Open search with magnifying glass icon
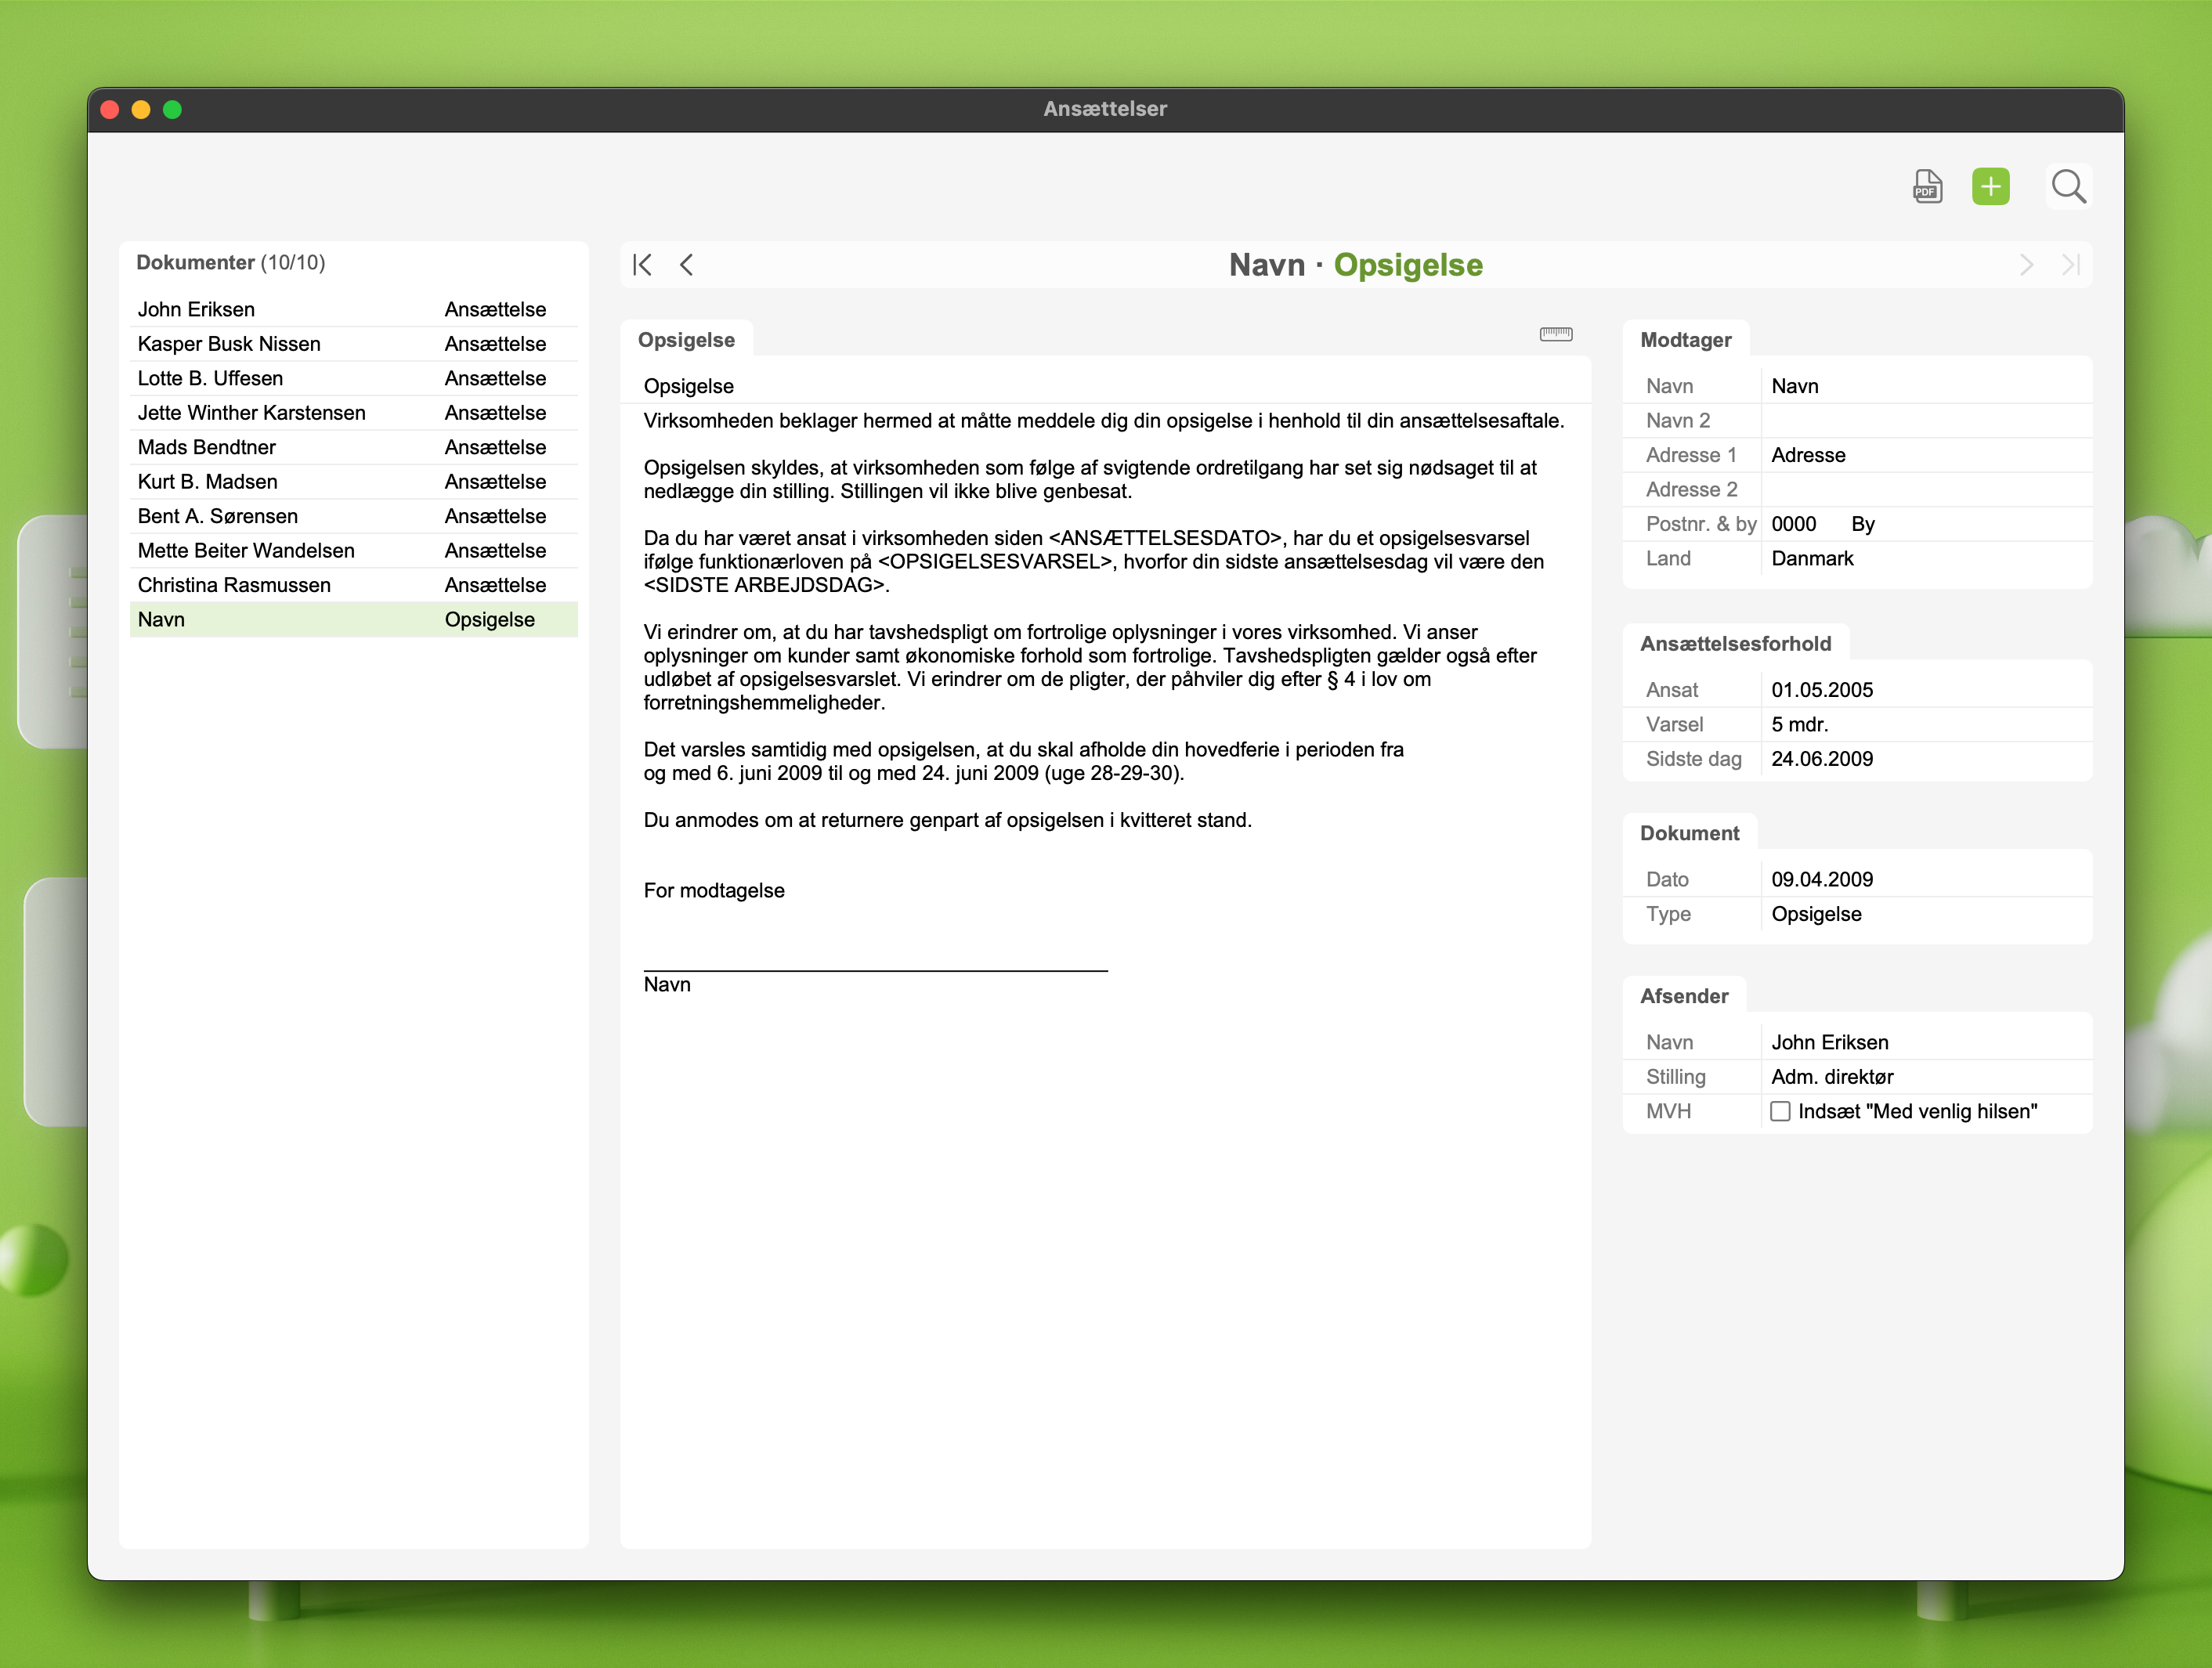 click(2067, 186)
